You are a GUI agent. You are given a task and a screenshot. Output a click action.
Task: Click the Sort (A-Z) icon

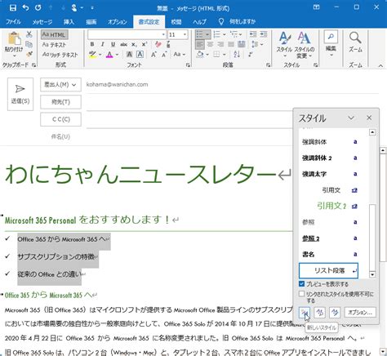pos(237,55)
